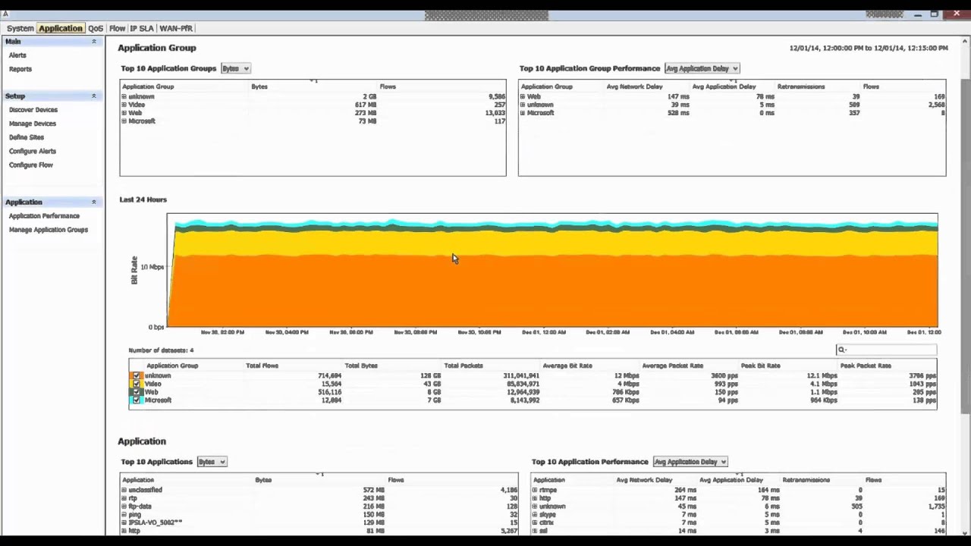
Task: Sort legend table by Peak Packet Rate header
Action: 866,366
